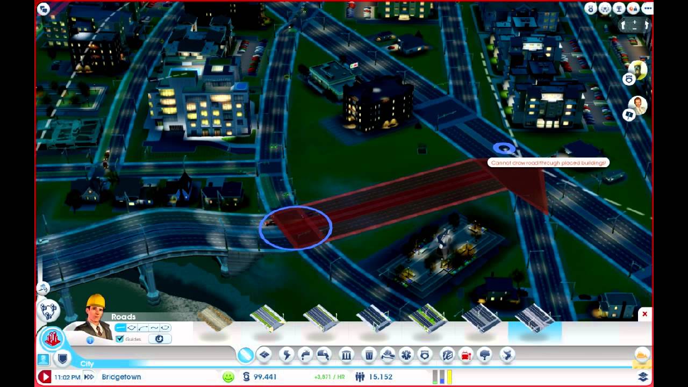The width and height of the screenshot is (688, 387).
Task: Open the achievements trophy icon
Action: (619, 9)
